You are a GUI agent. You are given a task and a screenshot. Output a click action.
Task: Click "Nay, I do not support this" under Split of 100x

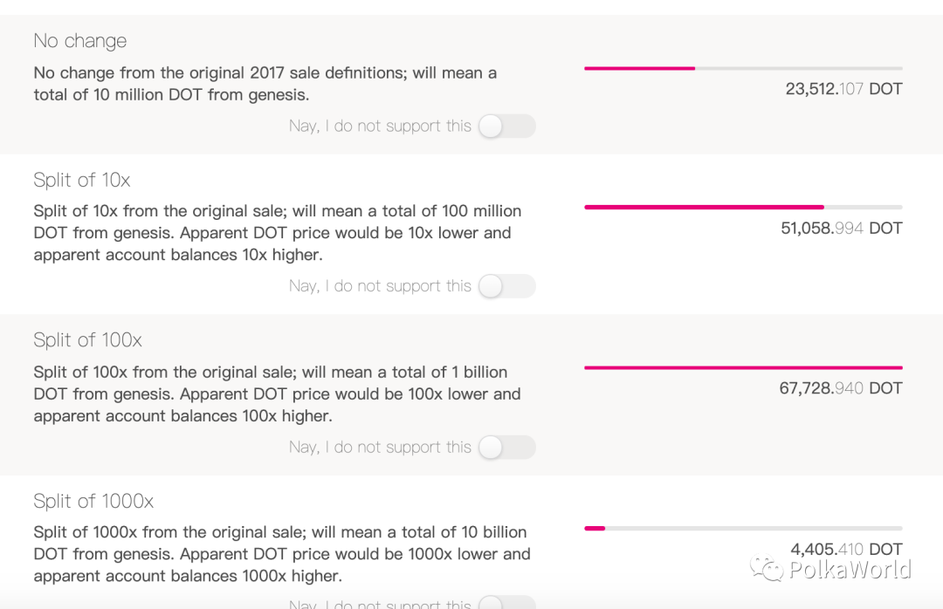tap(380, 448)
